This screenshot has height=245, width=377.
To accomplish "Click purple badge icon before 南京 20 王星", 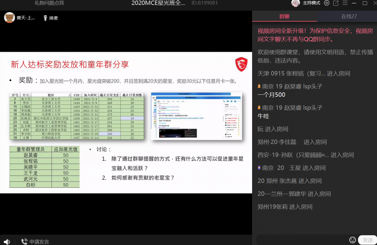I will [259, 168].
